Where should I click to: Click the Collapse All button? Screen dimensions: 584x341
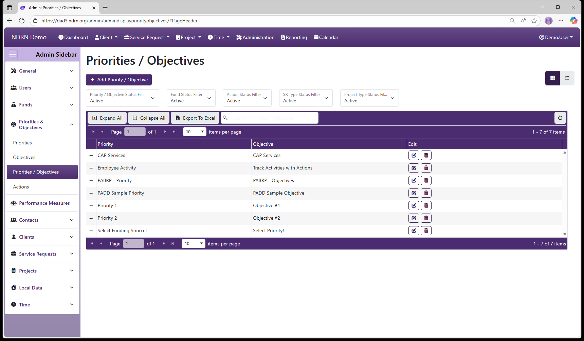click(x=149, y=118)
